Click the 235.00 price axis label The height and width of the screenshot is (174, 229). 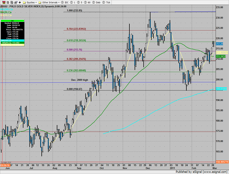220,7
